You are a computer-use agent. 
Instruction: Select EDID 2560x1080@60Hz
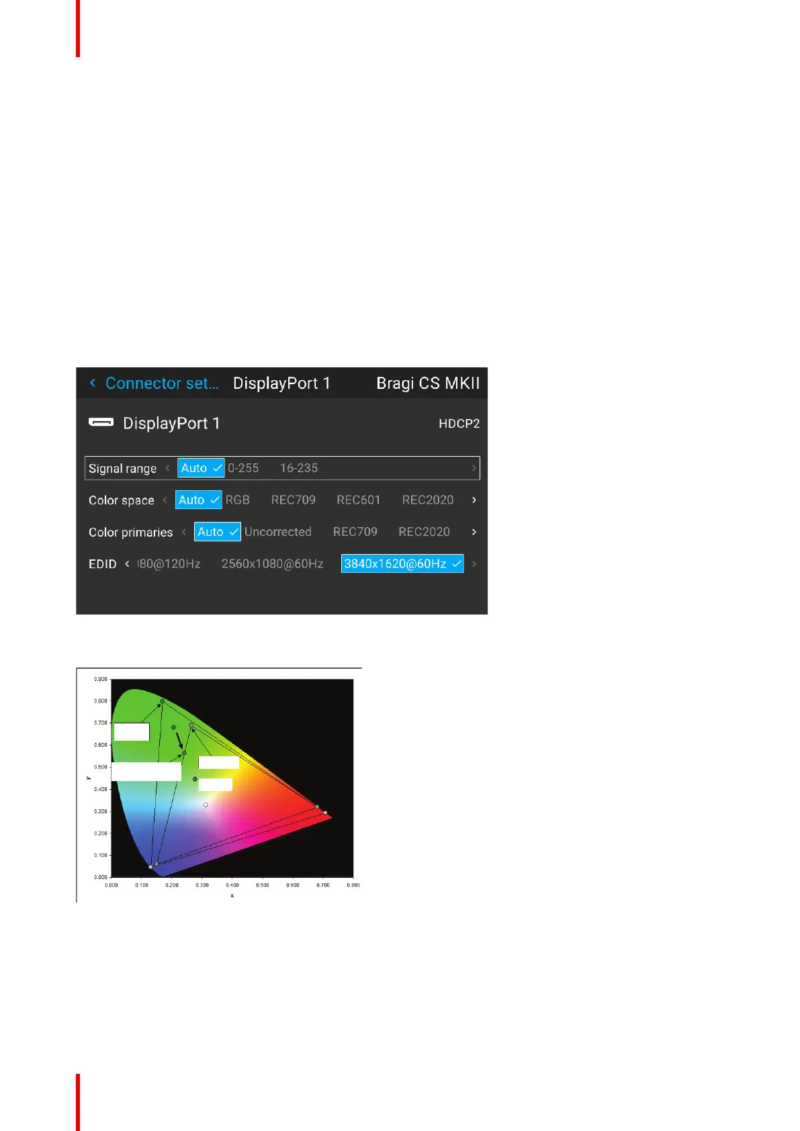click(272, 563)
